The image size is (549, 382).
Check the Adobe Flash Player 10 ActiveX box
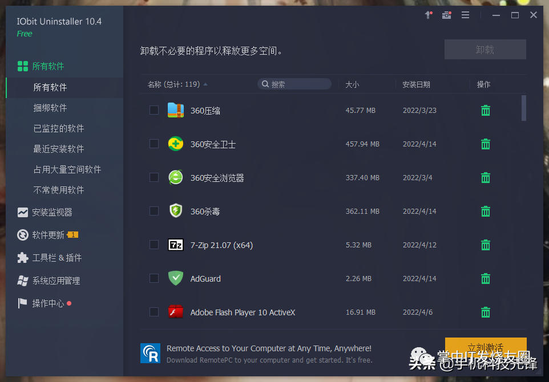click(154, 312)
